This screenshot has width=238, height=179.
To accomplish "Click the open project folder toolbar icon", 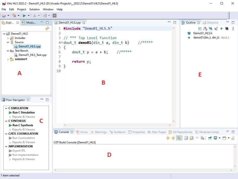I will [x=4, y=16].
